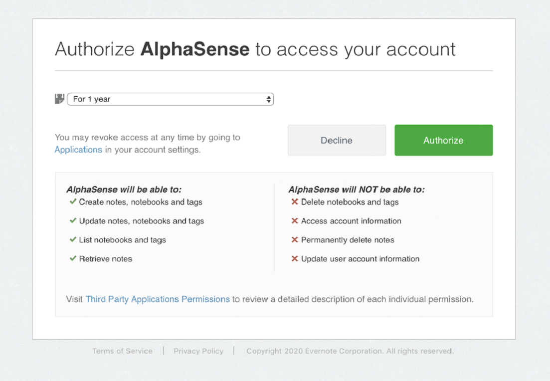Click the checkmark next to Update notes, notebooks and tags
This screenshot has height=381, width=550.
pyautogui.click(x=73, y=220)
